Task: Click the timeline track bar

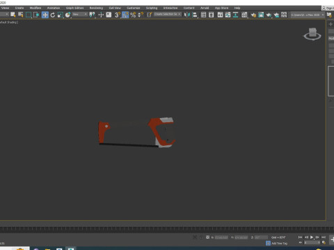Action: click(x=167, y=229)
